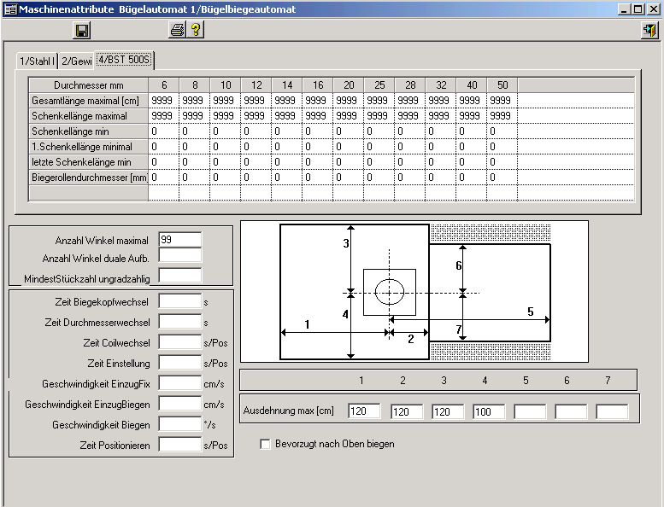This screenshot has height=507, width=664.
Task: Select the 4/BST 500S tab
Action: pos(124,60)
